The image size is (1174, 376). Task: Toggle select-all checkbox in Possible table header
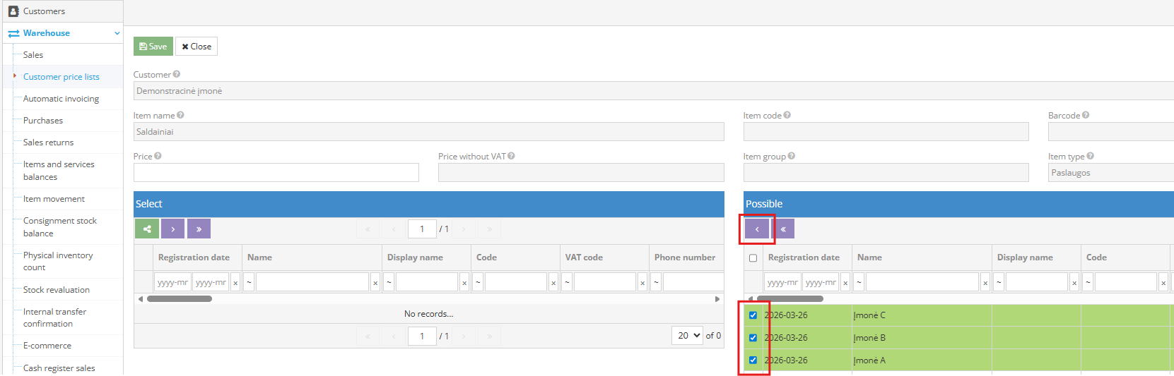pos(753,258)
